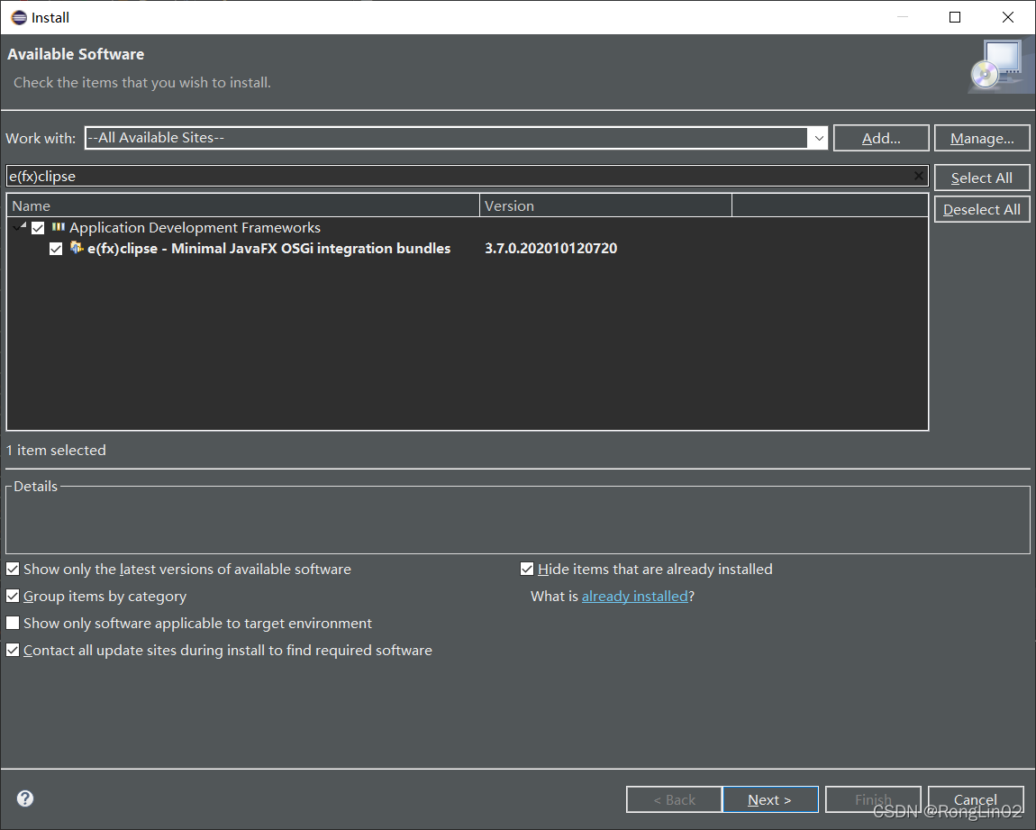Uncheck e(fx)clipse Minimal JavaFX OSGi checkbox
Image resolution: width=1036 pixels, height=830 pixels.
click(56, 249)
